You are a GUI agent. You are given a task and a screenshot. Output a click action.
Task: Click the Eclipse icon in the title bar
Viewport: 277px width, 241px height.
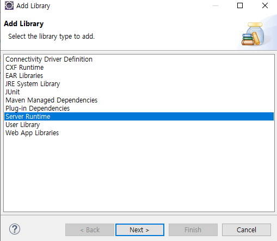(x=9, y=5)
